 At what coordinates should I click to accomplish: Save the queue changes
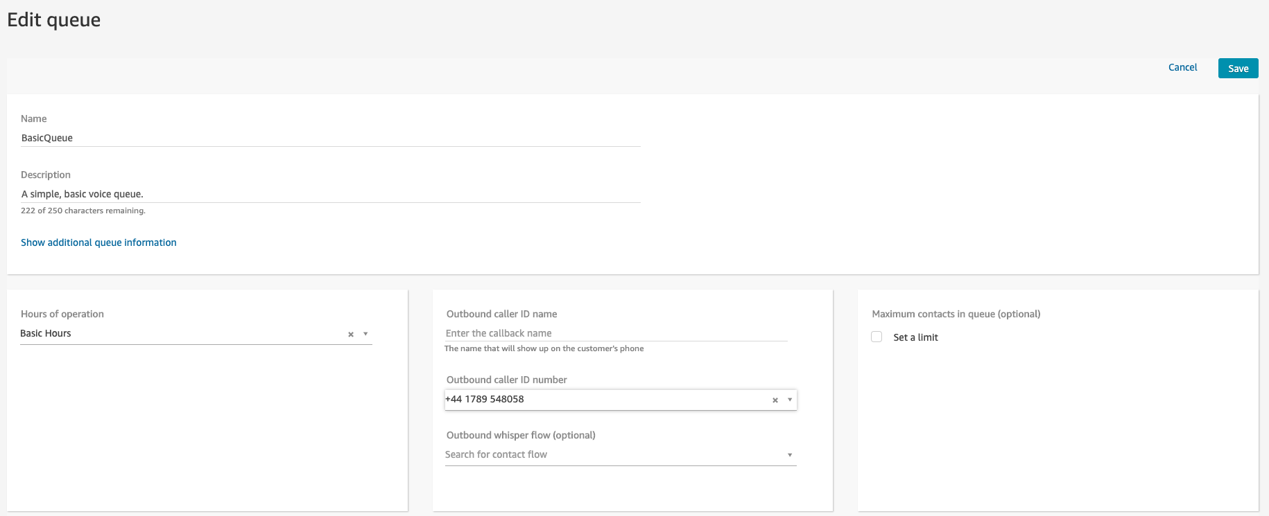[x=1238, y=68]
